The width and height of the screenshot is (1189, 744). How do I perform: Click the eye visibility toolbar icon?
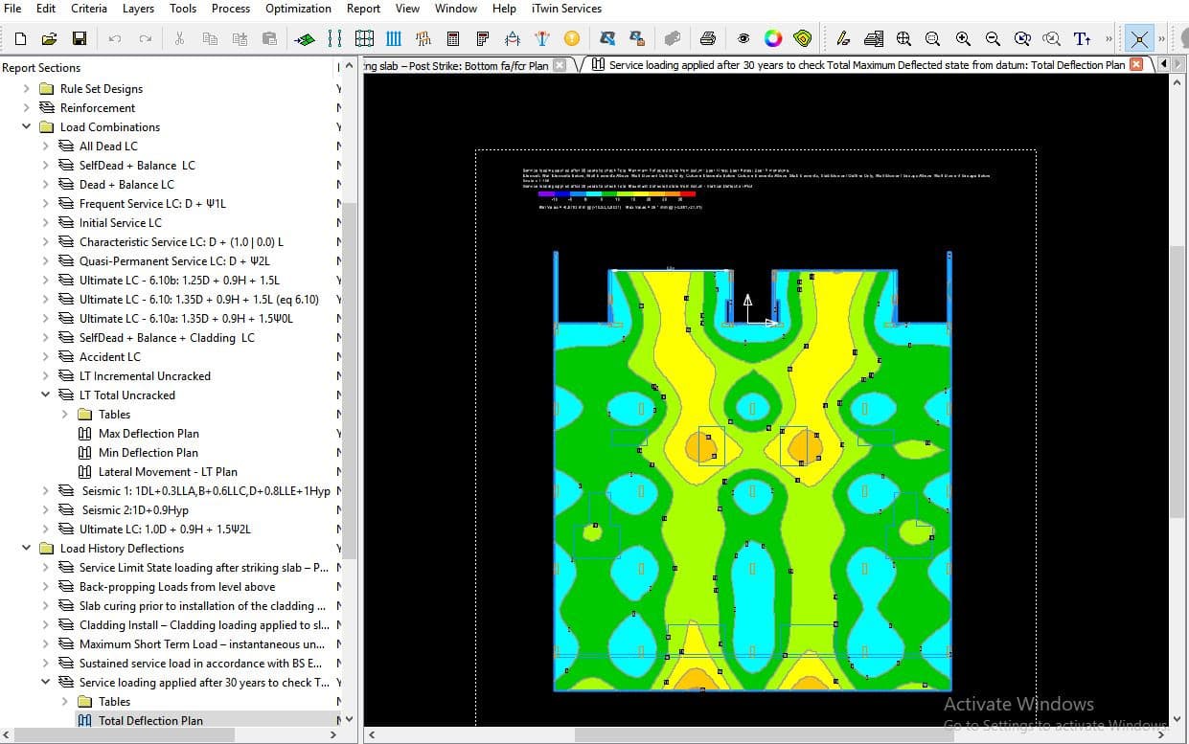pyautogui.click(x=743, y=39)
